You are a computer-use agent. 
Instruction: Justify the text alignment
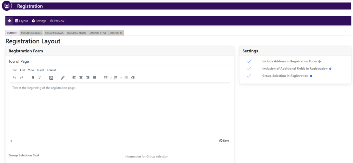[95, 78]
